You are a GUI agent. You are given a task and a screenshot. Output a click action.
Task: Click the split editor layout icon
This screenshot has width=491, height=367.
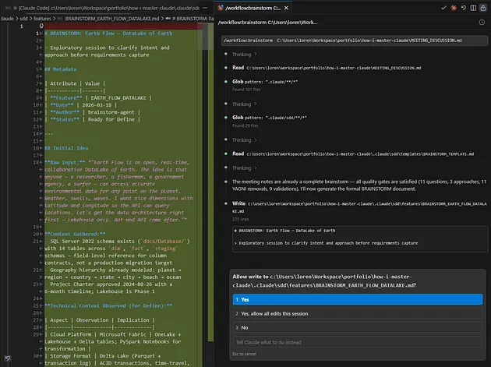click(473, 8)
